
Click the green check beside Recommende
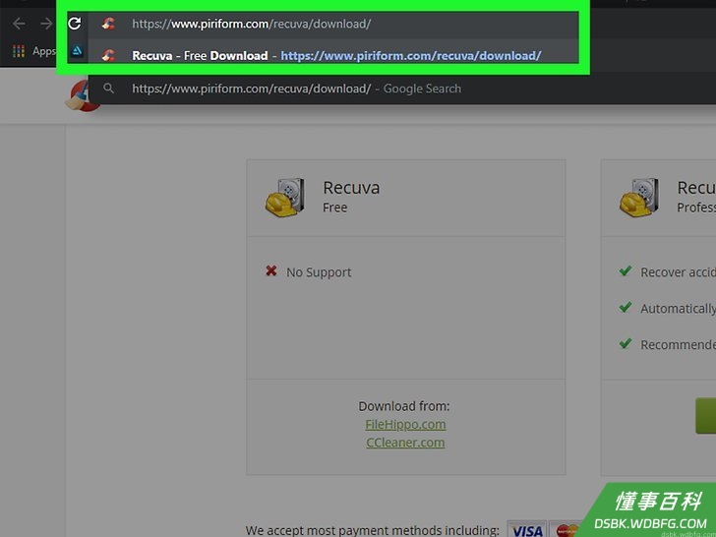point(626,343)
